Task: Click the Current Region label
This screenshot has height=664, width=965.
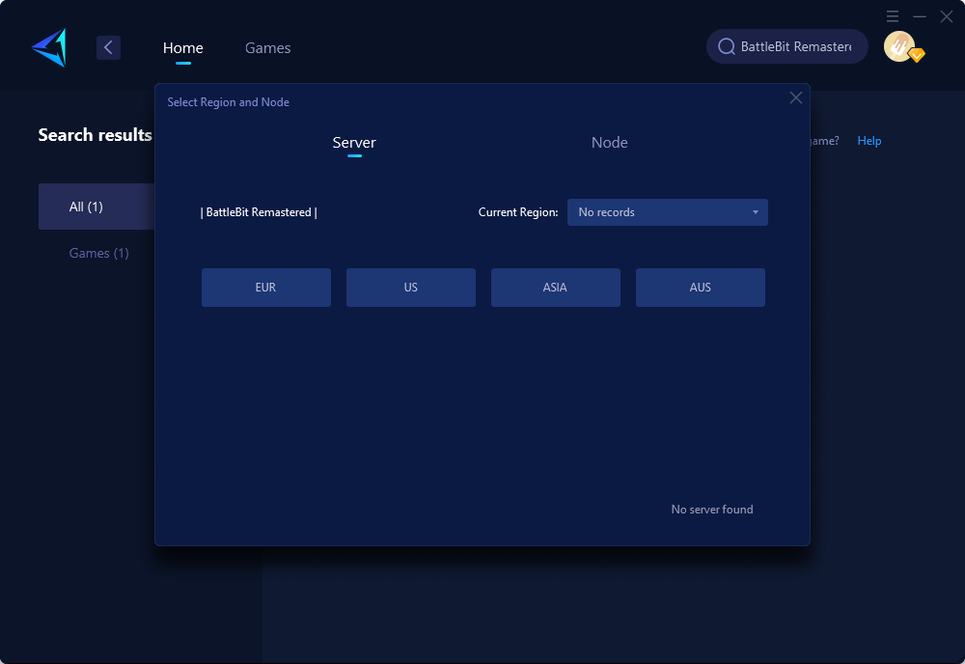Action: tap(518, 212)
